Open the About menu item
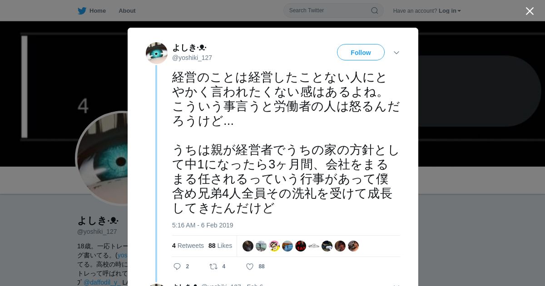 127,10
